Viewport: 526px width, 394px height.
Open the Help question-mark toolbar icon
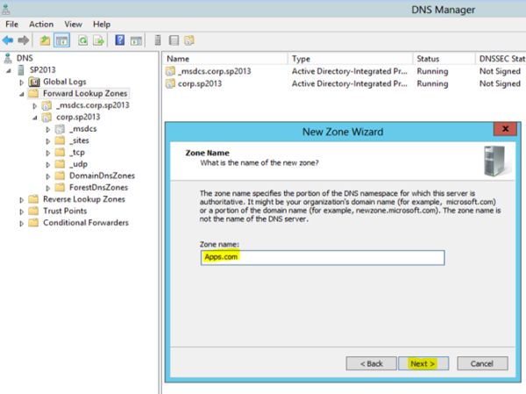tap(120, 40)
